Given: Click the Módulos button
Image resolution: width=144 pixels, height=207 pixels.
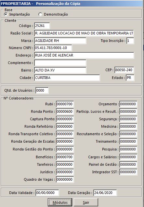Looking at the screenshot, I should pos(60,202).
